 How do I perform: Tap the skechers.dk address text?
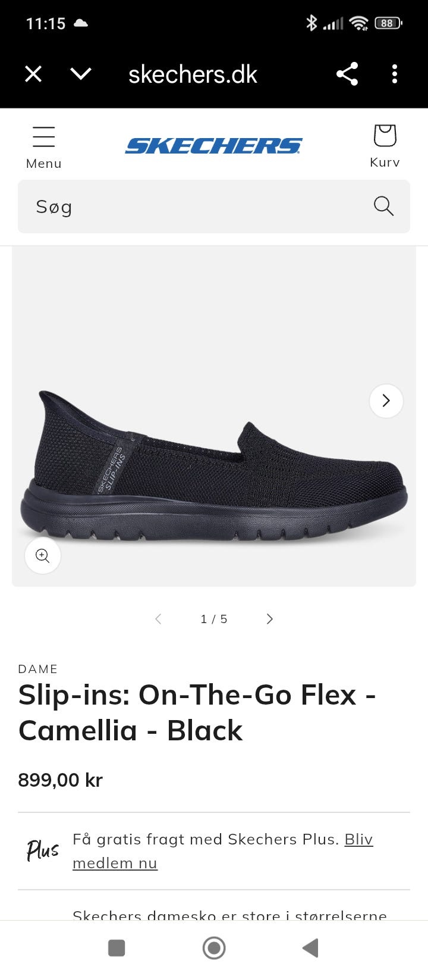[x=193, y=74]
